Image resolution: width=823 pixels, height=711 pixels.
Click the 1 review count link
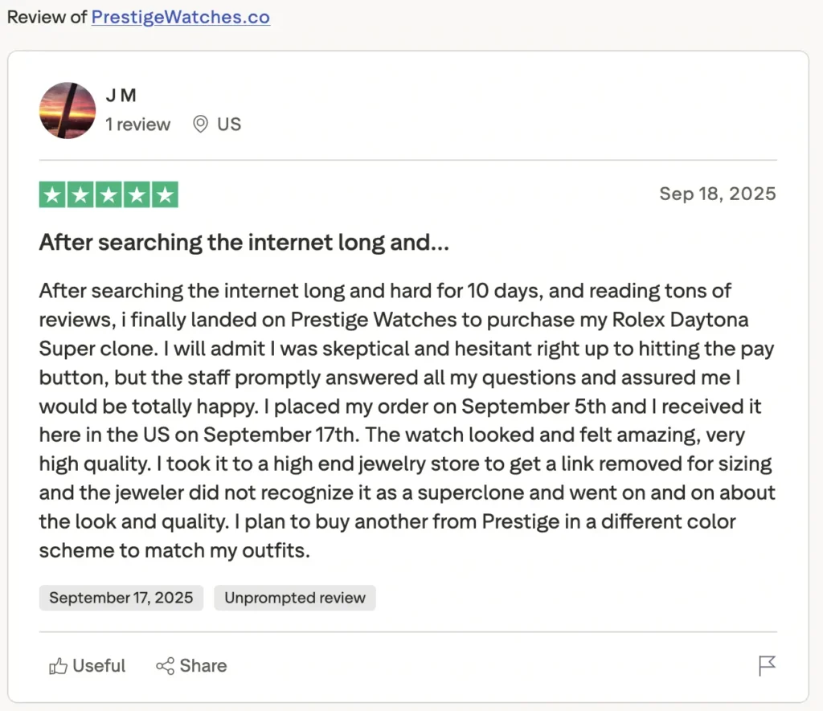pyautogui.click(x=137, y=124)
